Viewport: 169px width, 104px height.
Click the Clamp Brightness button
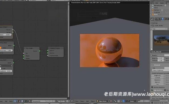click(161, 70)
